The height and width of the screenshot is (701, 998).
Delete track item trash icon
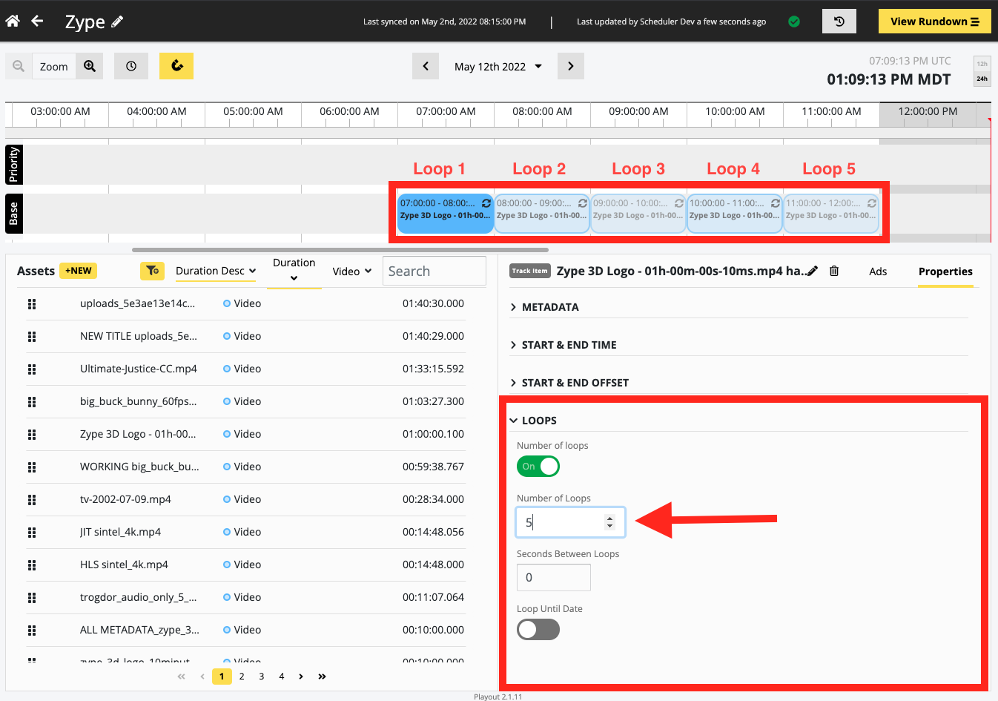pos(834,271)
